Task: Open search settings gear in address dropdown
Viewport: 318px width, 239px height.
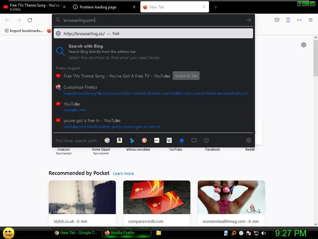Action: pyautogui.click(x=249, y=140)
